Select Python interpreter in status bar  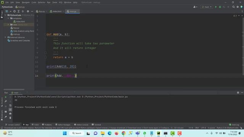[x=227, y=128]
